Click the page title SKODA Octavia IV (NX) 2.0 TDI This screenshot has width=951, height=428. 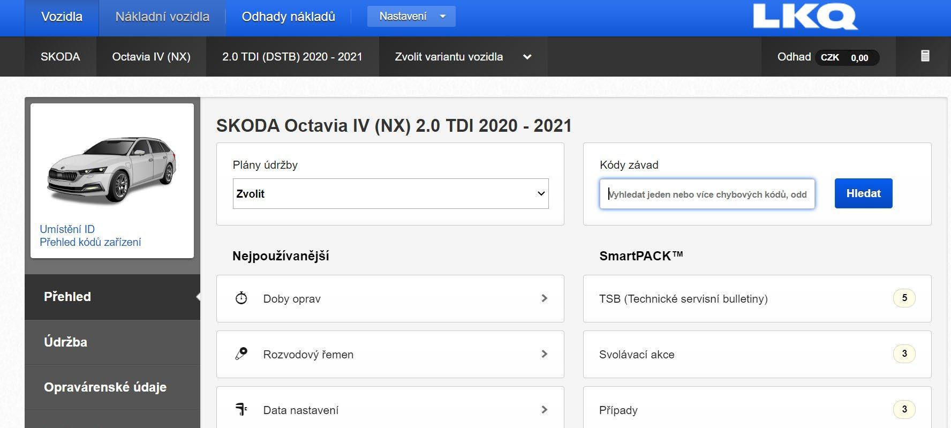[394, 125]
